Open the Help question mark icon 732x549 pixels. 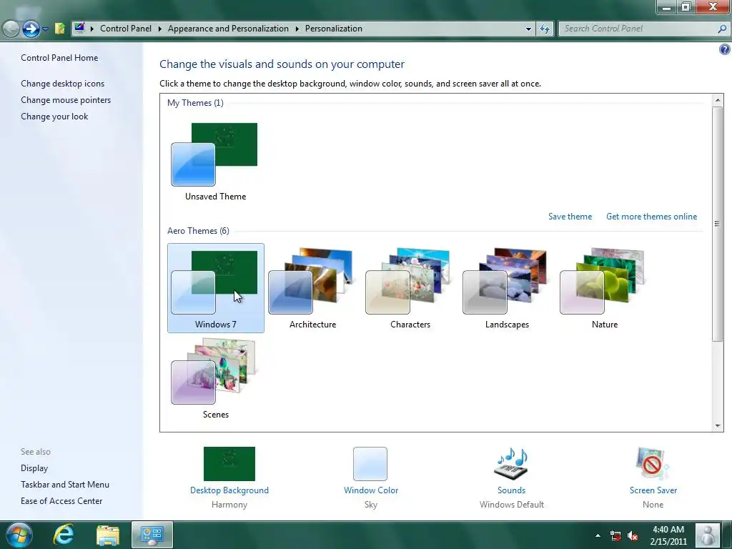pyautogui.click(x=725, y=49)
